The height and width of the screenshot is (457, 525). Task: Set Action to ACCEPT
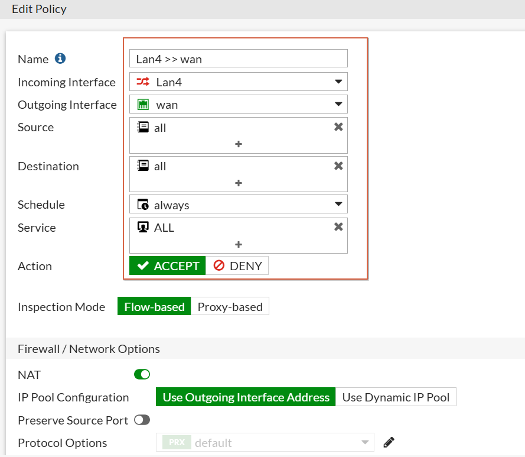pyautogui.click(x=167, y=265)
